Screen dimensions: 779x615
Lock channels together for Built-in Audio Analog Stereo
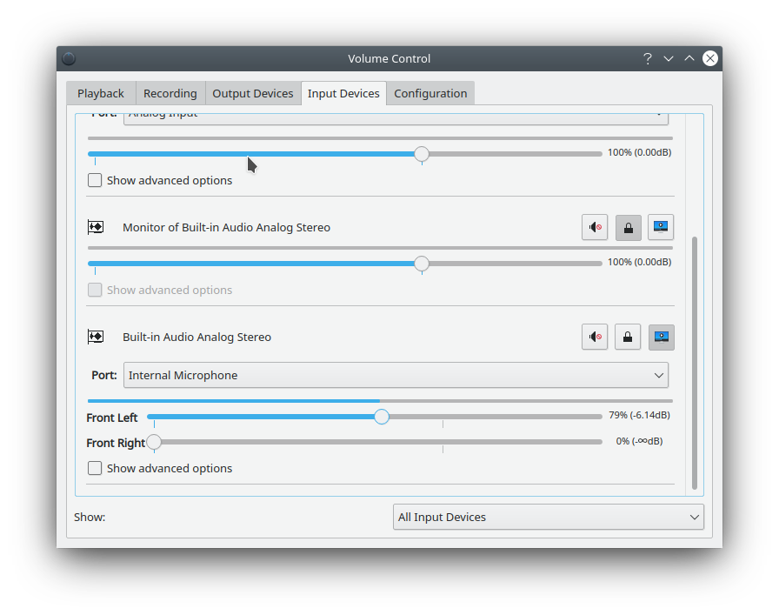628,338
